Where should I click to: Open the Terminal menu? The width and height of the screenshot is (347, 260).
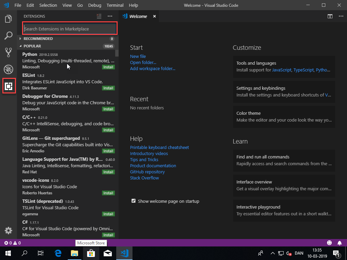(x=115, y=5)
